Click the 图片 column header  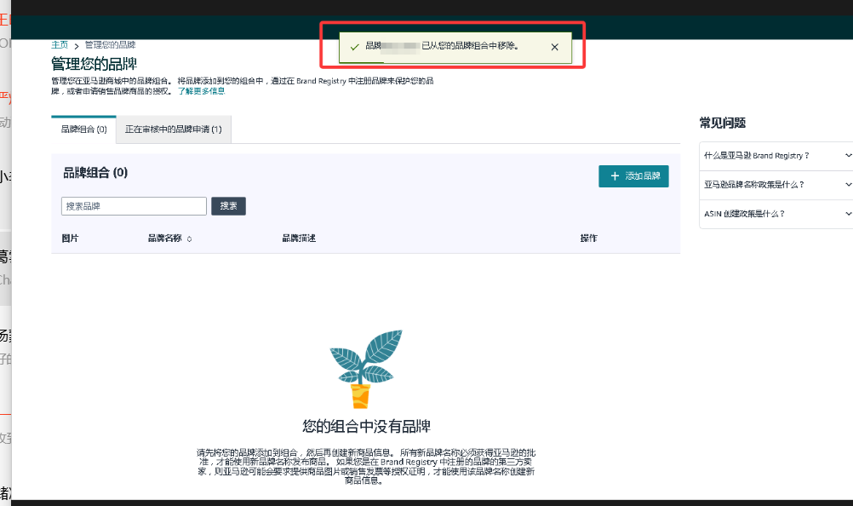coord(70,239)
